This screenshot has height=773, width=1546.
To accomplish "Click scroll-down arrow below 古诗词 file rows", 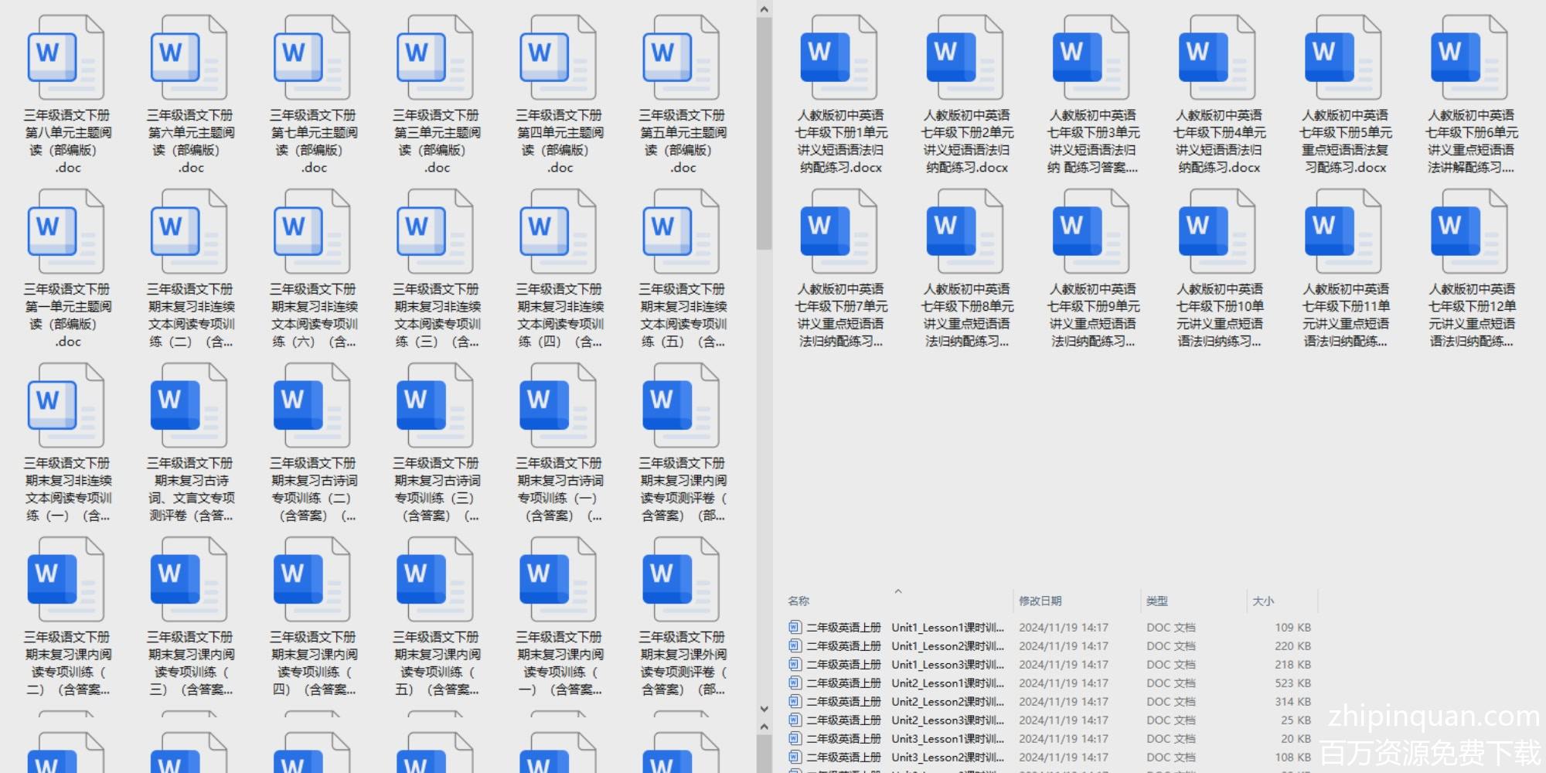I will pyautogui.click(x=764, y=709).
